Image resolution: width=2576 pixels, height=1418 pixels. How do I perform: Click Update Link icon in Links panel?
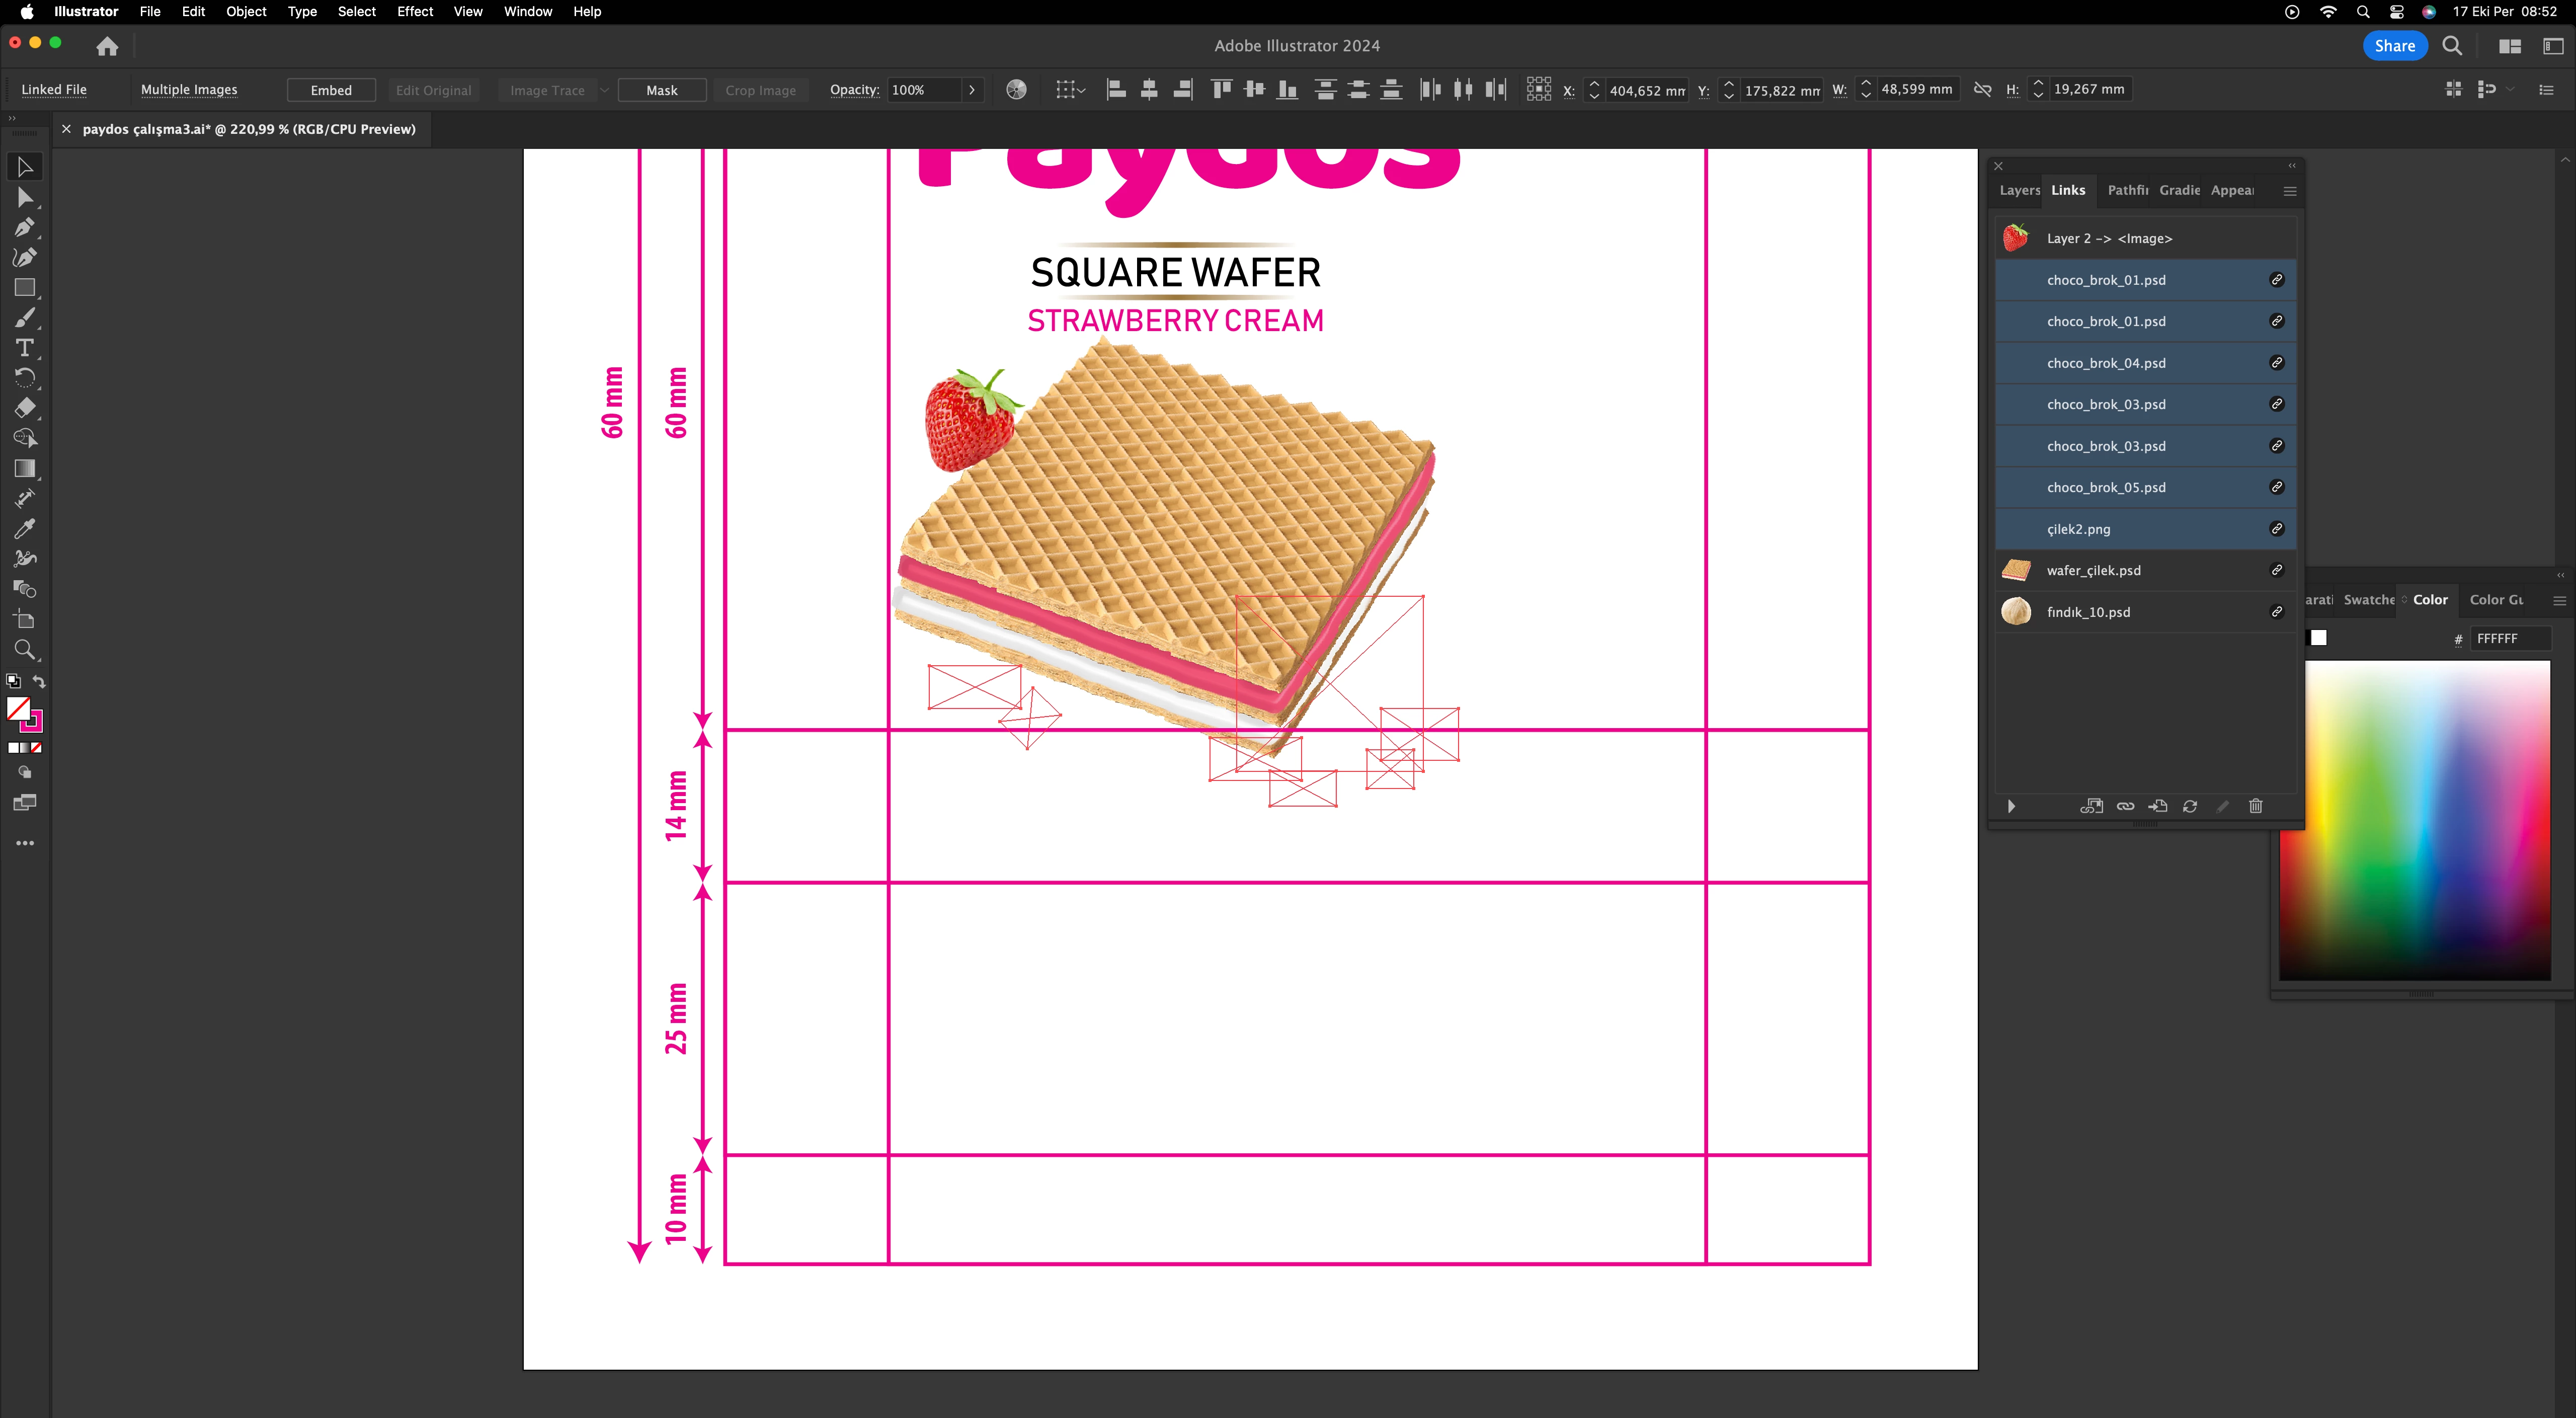[x=2190, y=806]
